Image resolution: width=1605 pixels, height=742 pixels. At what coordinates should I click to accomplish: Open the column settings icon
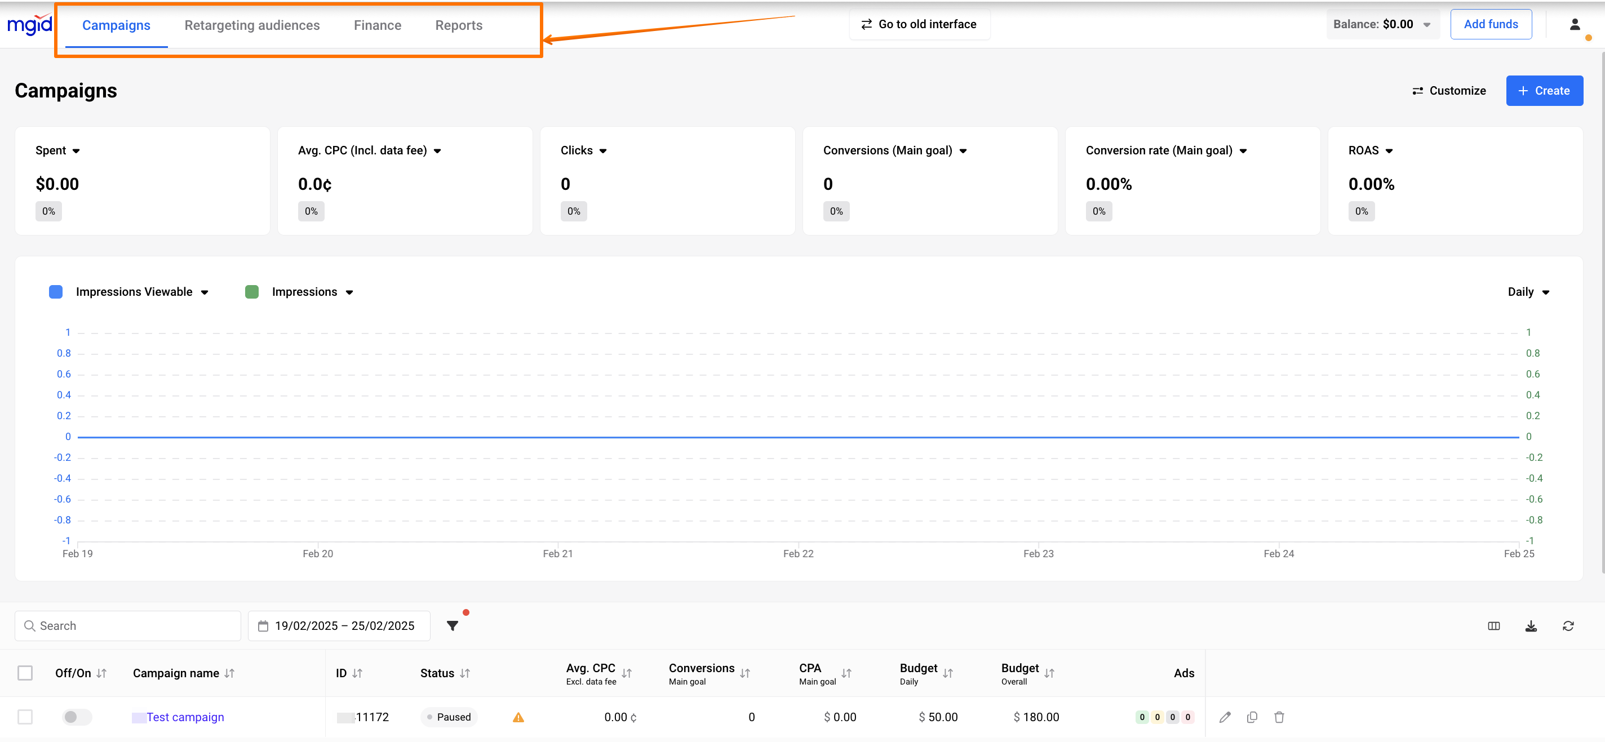pos(1493,625)
